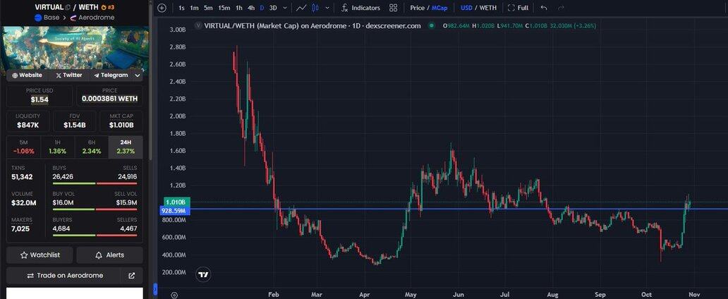
Task: Open chart time zone settings icon
Action: 174,295
